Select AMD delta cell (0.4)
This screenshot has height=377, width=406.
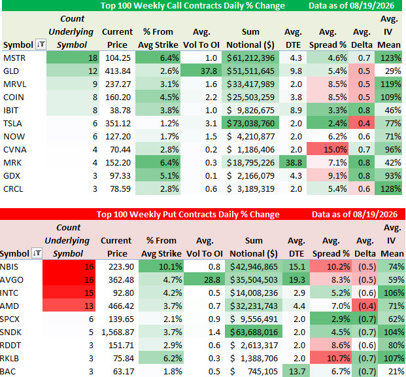tap(365, 306)
